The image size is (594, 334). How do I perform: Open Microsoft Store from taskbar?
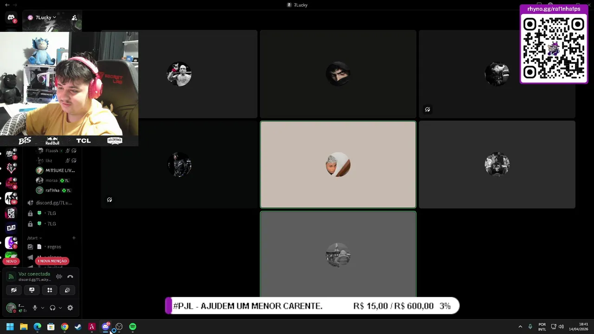[51, 327]
